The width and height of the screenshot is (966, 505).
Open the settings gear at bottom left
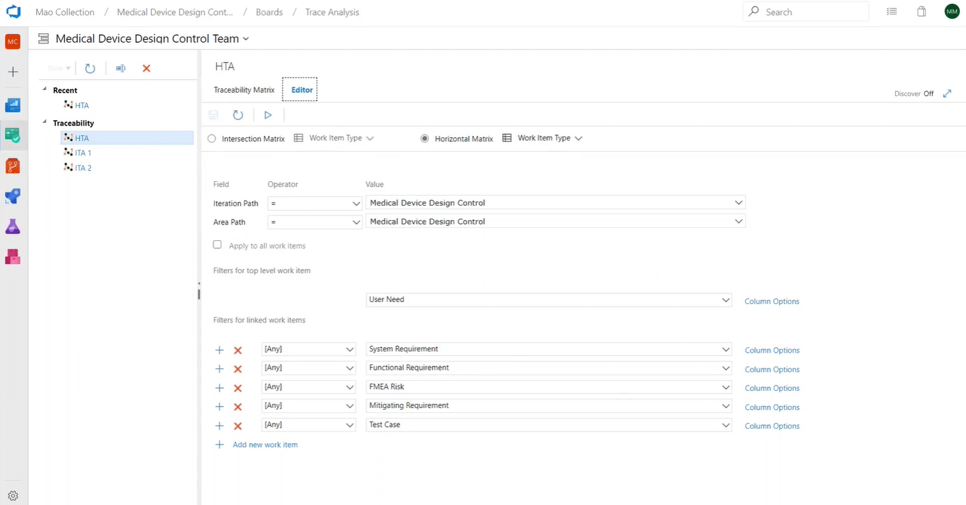(12, 495)
